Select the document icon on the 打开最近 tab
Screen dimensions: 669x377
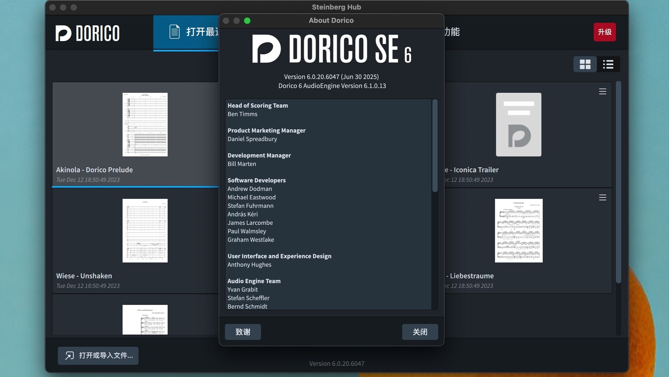click(x=174, y=31)
